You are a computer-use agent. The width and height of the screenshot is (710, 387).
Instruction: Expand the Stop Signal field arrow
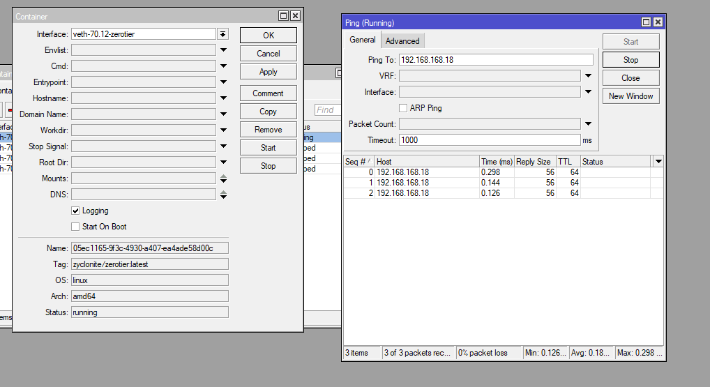(x=223, y=146)
